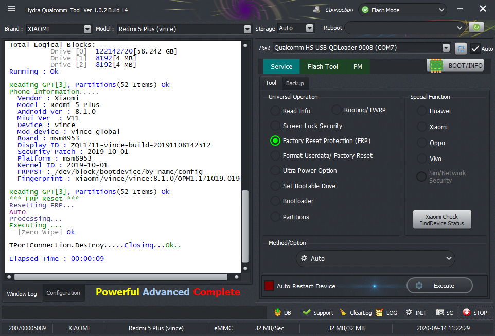Click the Connection plug icon

[x=316, y=10]
